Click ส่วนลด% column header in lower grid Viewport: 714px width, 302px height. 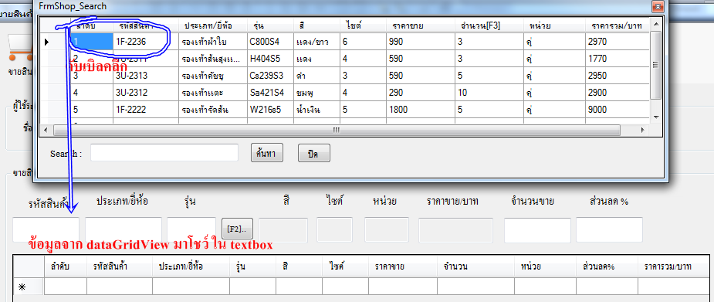pos(607,267)
